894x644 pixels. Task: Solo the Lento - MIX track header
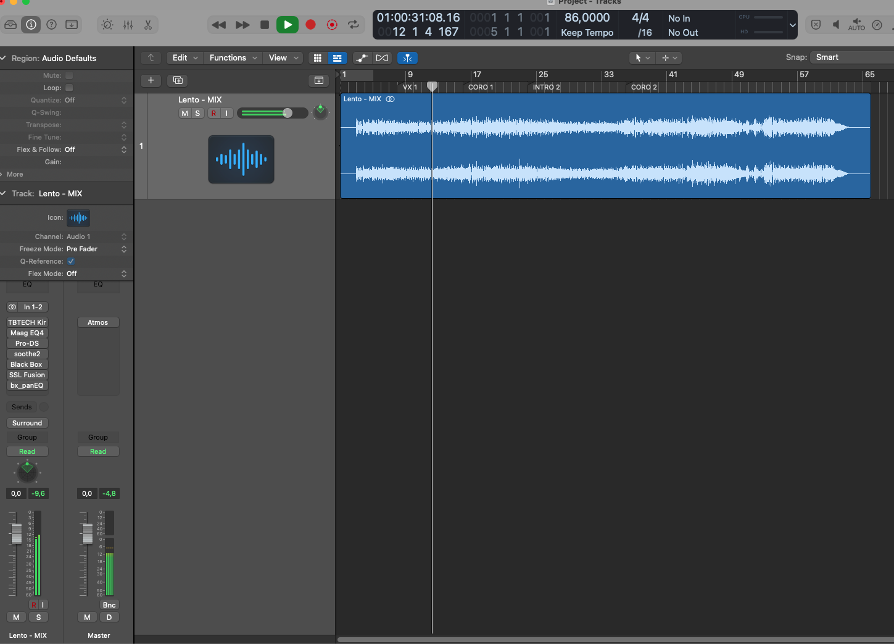(x=197, y=113)
